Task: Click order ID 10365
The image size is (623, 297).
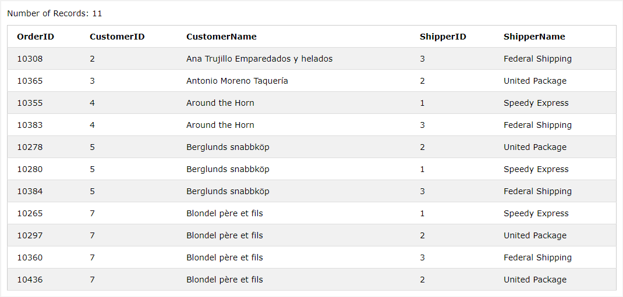Action: [x=30, y=81]
